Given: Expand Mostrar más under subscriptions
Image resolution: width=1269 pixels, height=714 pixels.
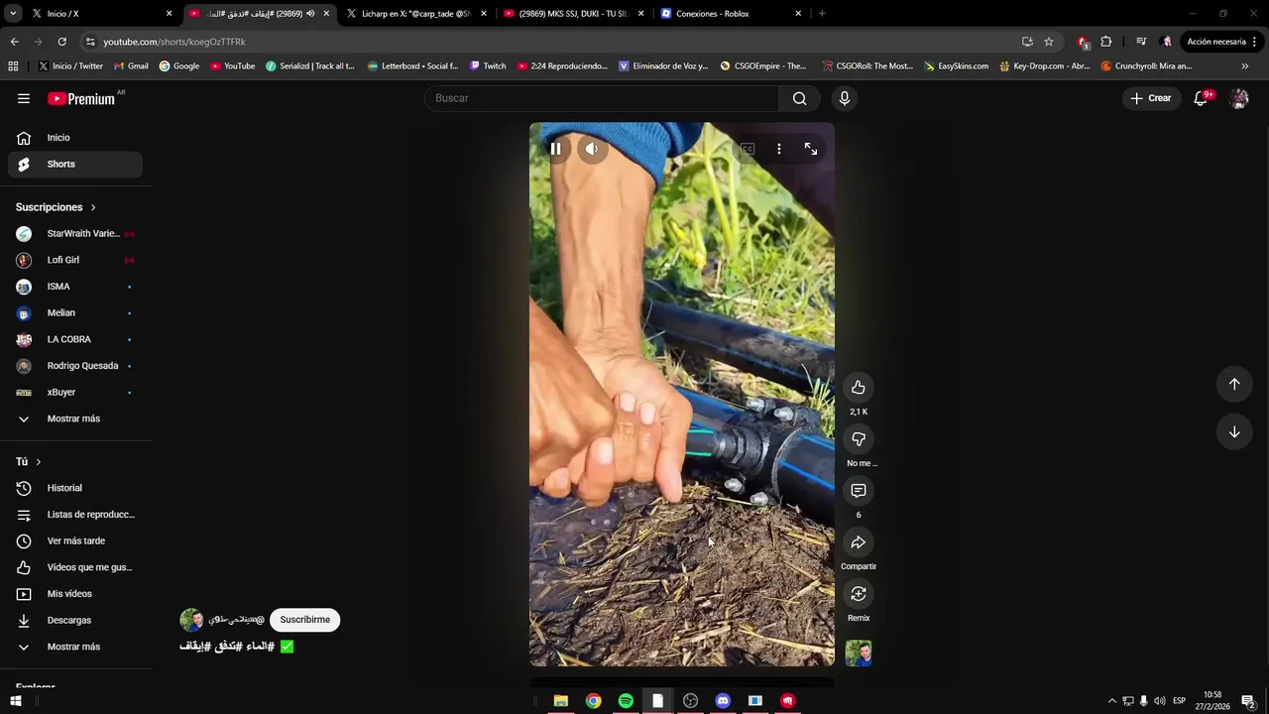Looking at the screenshot, I should [75, 418].
